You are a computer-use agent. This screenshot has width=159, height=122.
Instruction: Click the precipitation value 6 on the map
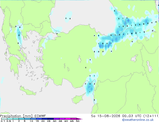[132, 34]
